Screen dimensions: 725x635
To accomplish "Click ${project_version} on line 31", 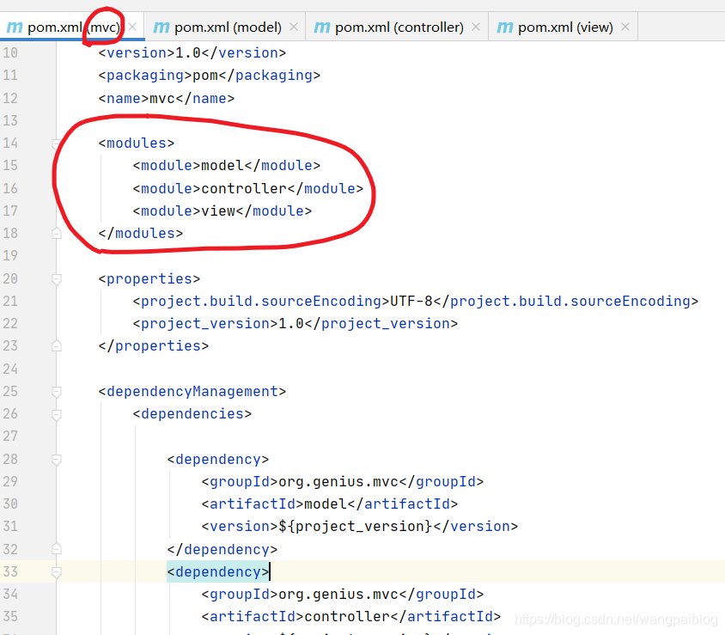I will point(356,526).
